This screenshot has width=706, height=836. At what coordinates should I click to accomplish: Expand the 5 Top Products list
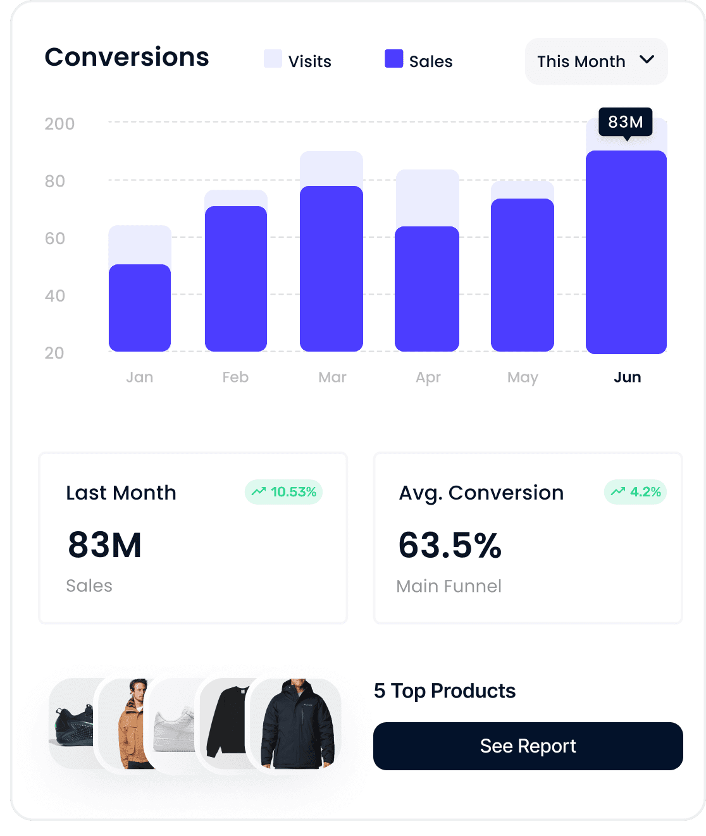click(444, 691)
